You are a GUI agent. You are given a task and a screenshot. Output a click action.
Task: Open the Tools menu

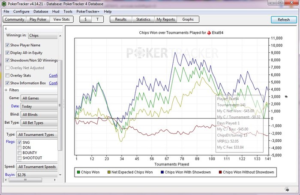[68, 12]
